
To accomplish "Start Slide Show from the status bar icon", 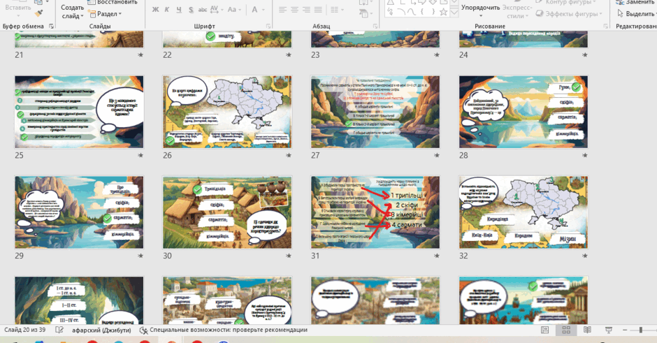I will pyautogui.click(x=609, y=330).
